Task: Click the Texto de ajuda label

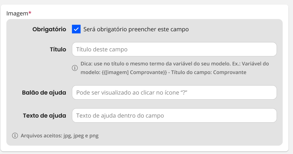Action: coord(44,115)
